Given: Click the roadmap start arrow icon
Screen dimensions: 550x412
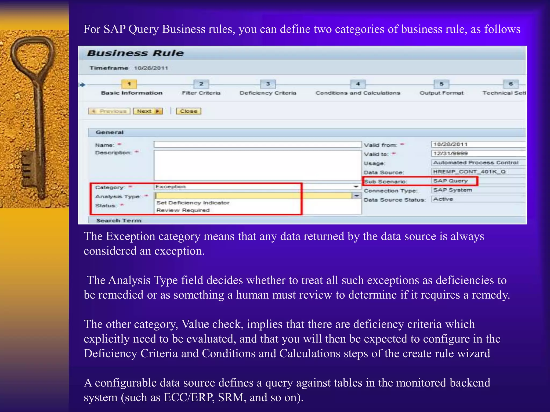Looking at the screenshot, I should tap(82, 85).
